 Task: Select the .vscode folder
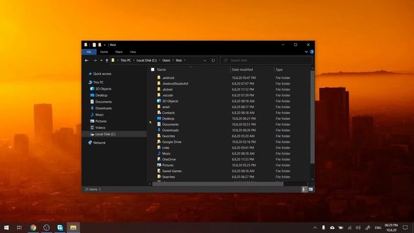[x=168, y=95]
